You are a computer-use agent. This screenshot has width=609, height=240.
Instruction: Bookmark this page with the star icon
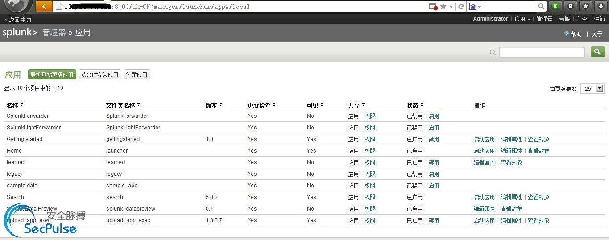click(443, 7)
